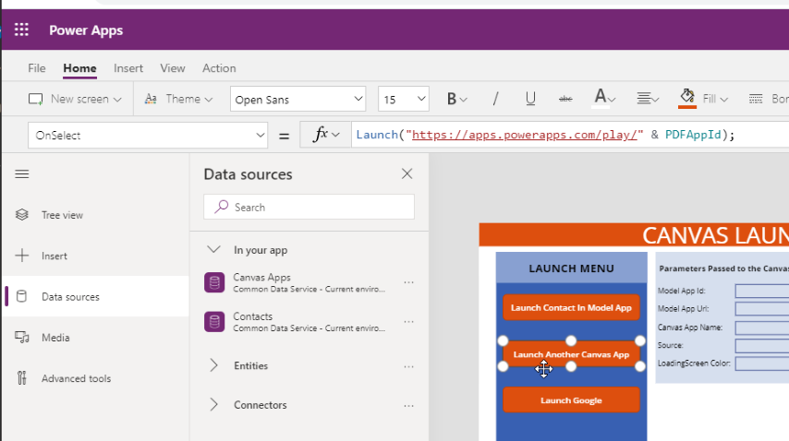Select the Contacts data source row
789x441 pixels.
pyautogui.click(x=309, y=322)
